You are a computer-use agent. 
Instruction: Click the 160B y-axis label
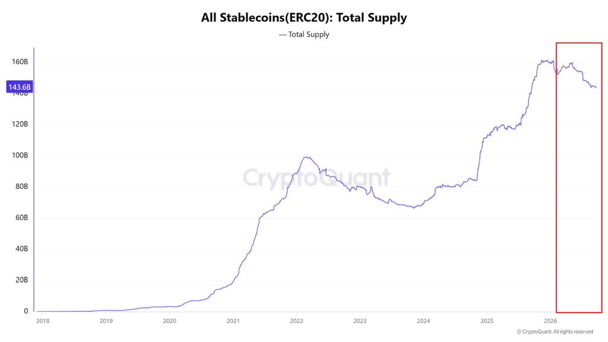tap(20, 62)
